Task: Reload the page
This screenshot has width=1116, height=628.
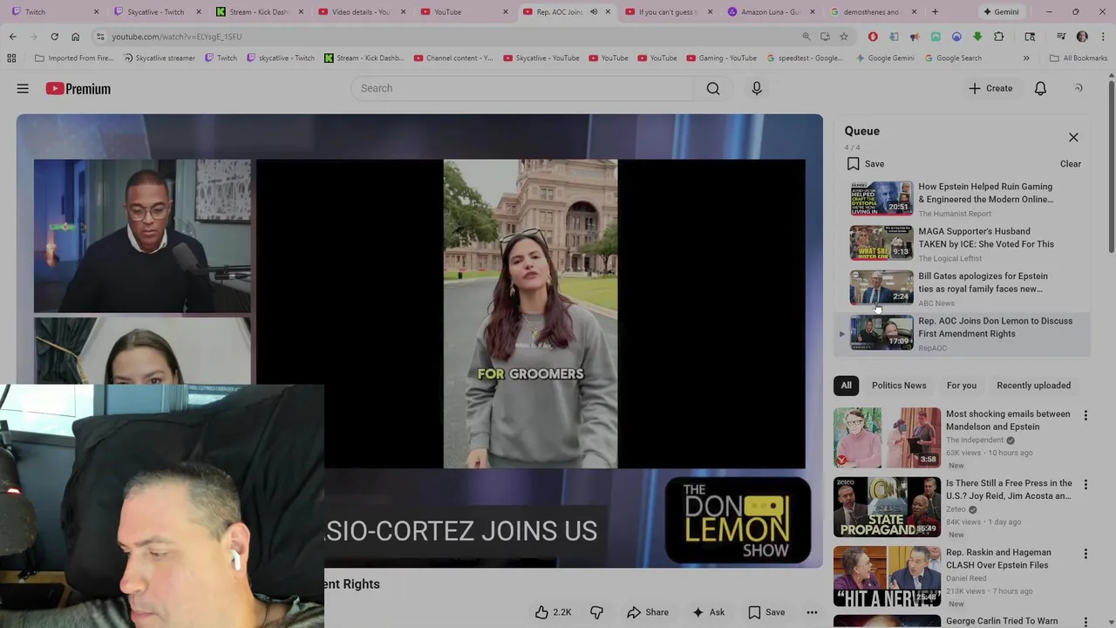Action: (x=54, y=37)
